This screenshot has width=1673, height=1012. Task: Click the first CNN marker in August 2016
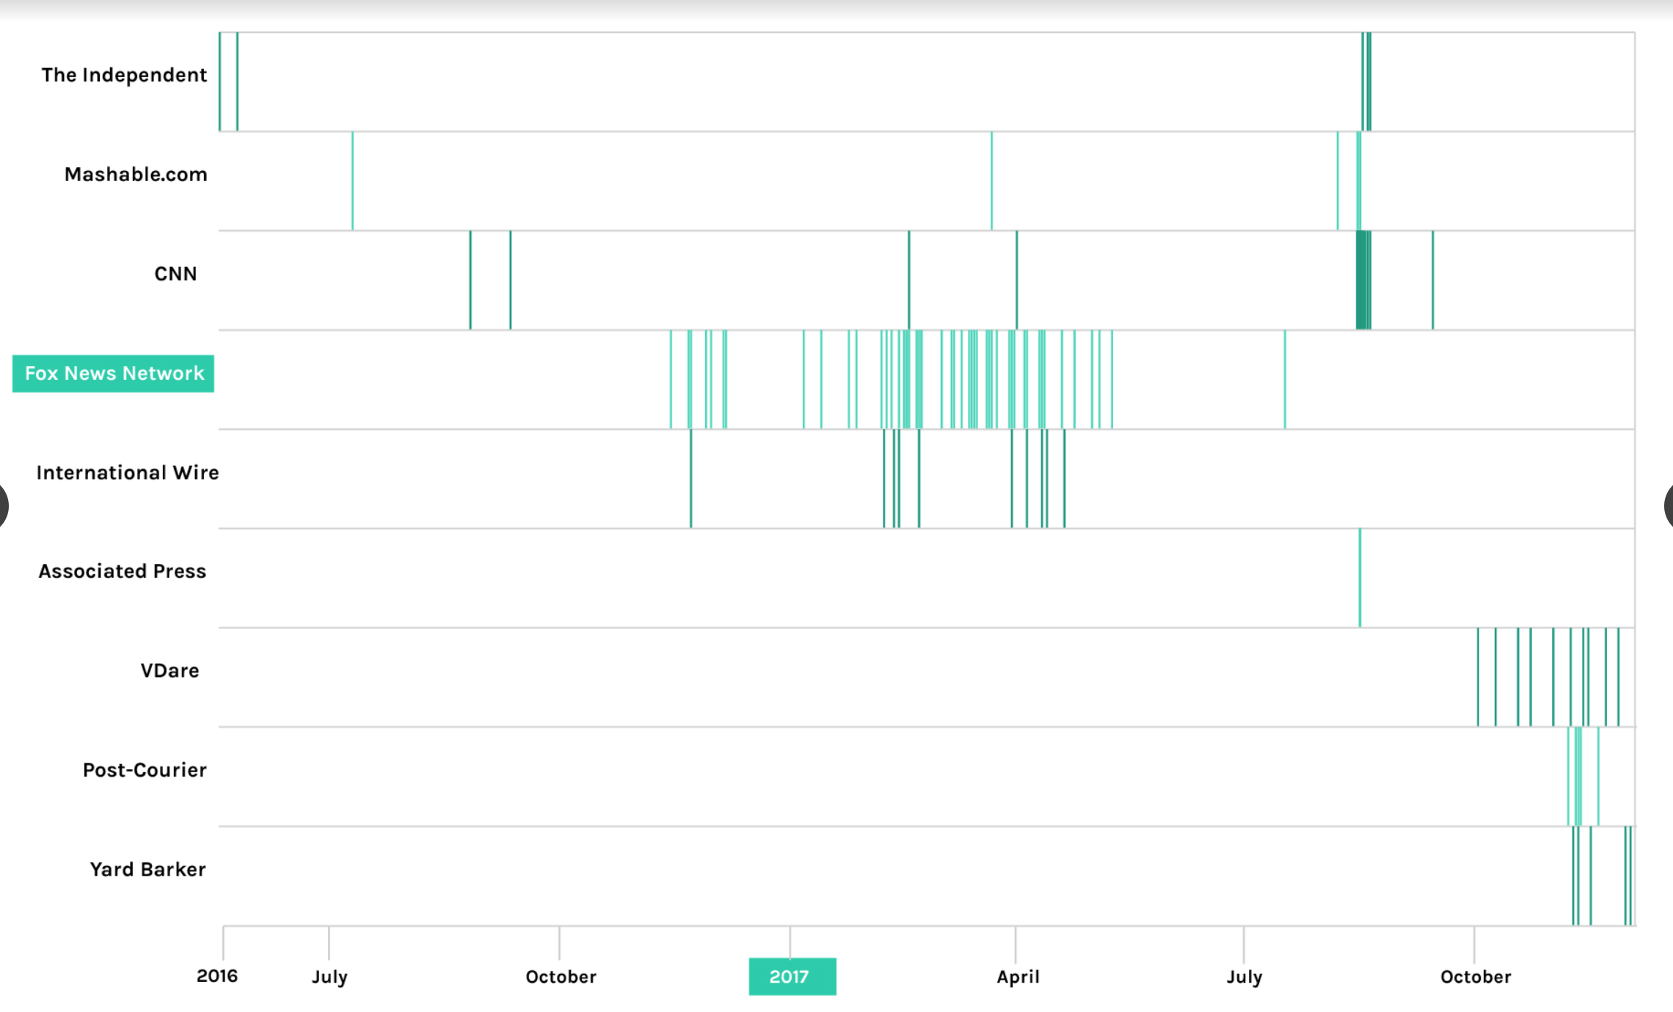click(x=470, y=280)
